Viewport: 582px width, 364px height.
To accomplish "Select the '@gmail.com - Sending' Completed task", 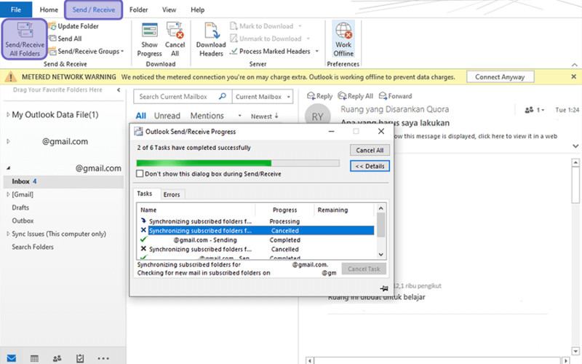I will click(258, 240).
